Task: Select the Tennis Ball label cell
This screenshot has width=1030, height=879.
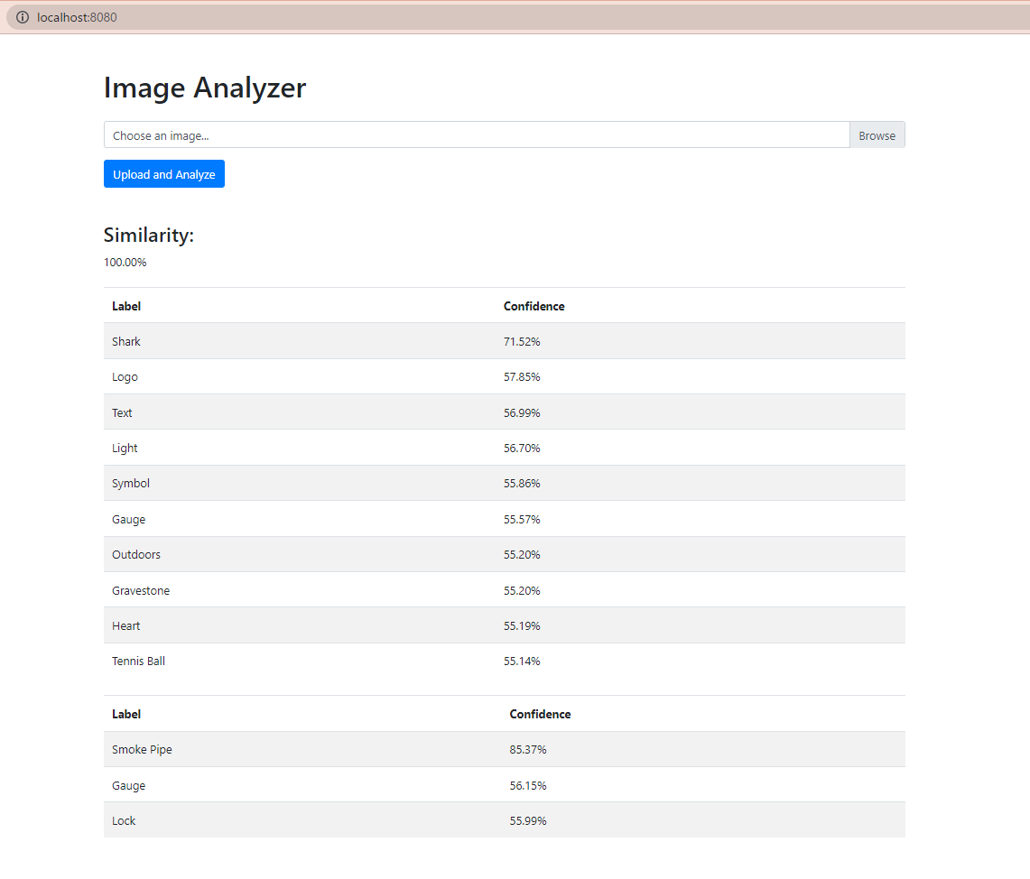Action: click(x=139, y=662)
